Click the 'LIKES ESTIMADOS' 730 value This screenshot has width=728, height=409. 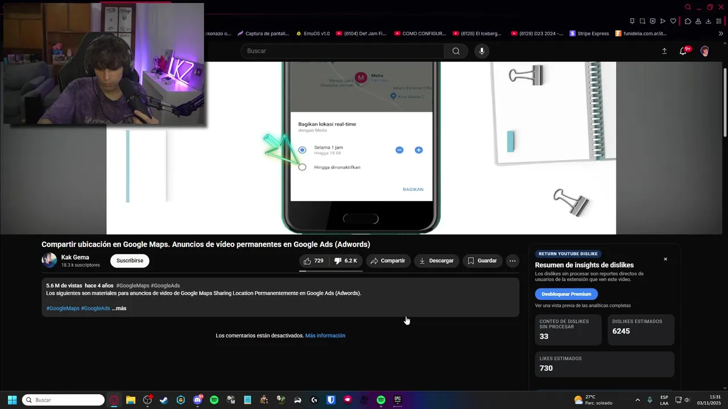(x=546, y=368)
